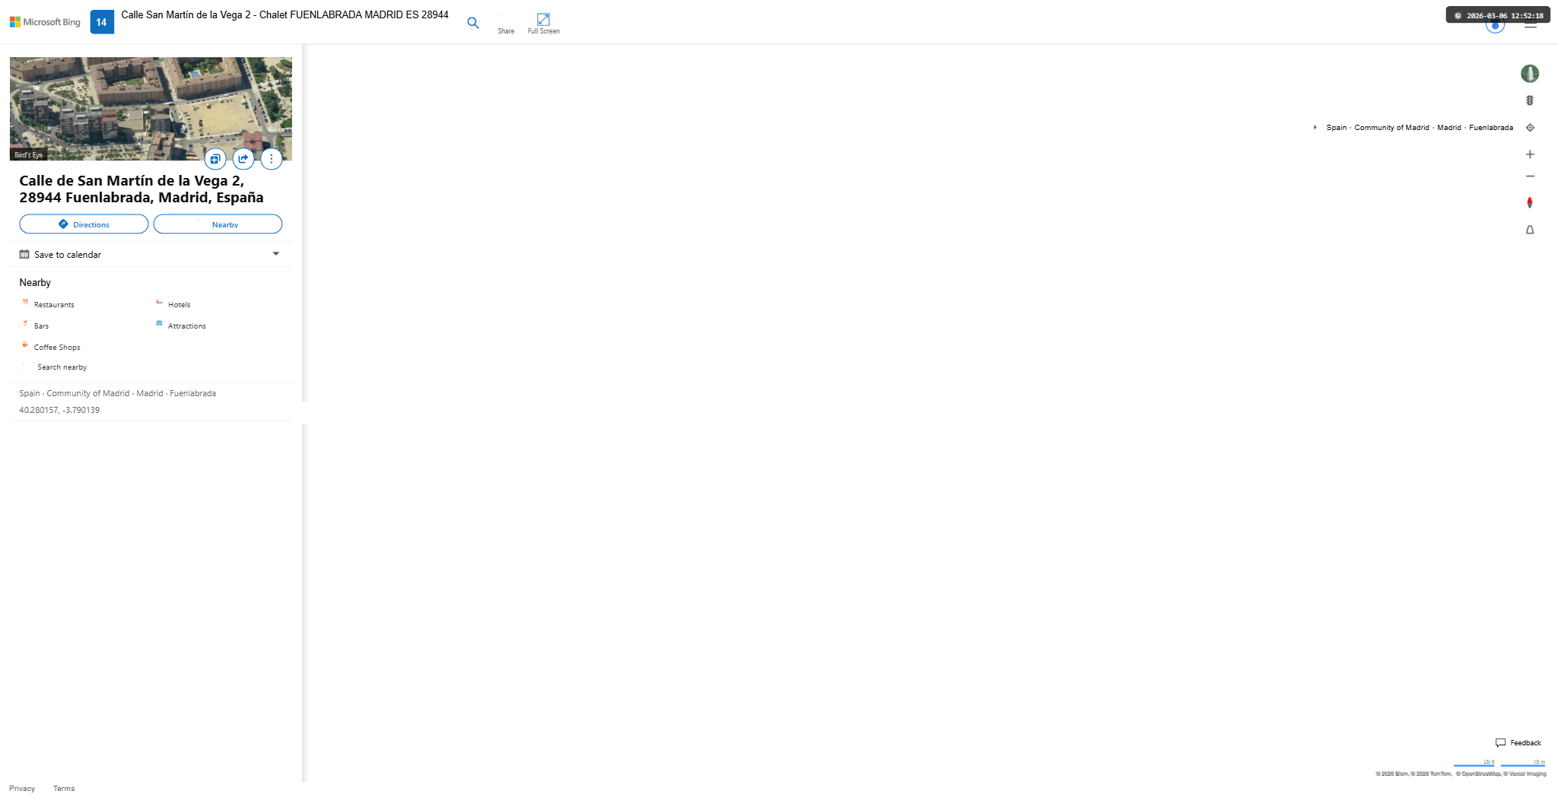Select nearby Bars
This screenshot has width=1558, height=794.
pos(41,326)
